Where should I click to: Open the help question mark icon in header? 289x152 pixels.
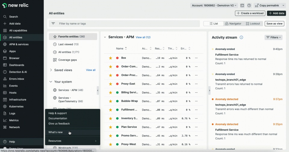tap(249, 5)
